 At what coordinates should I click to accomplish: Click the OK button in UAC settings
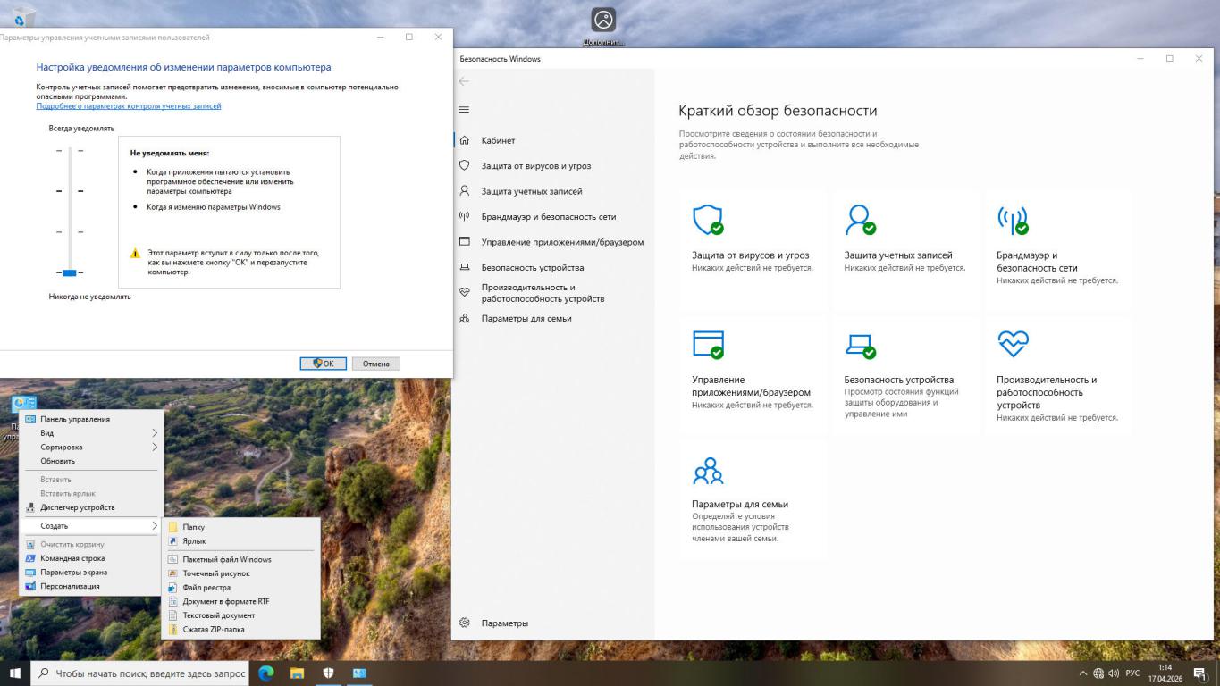coord(323,364)
